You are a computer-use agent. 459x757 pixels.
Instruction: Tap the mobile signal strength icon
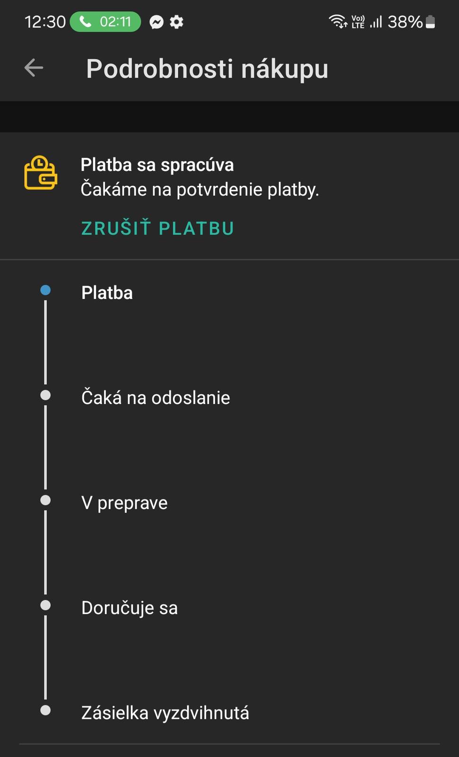pyautogui.click(x=376, y=22)
